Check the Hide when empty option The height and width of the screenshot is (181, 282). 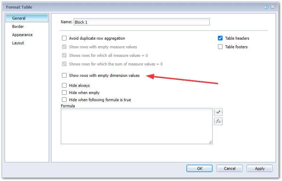[64, 93]
